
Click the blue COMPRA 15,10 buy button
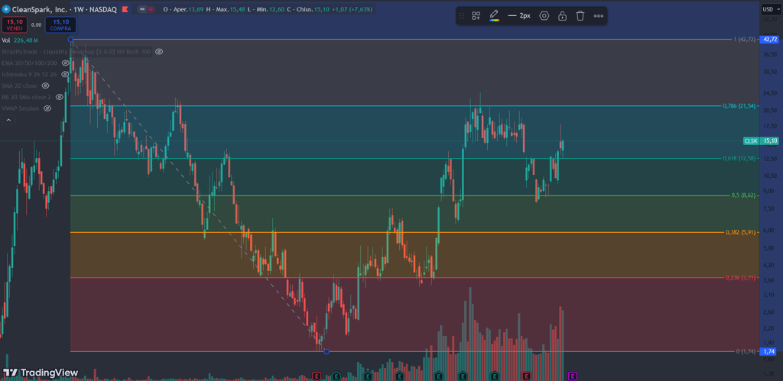pos(60,24)
